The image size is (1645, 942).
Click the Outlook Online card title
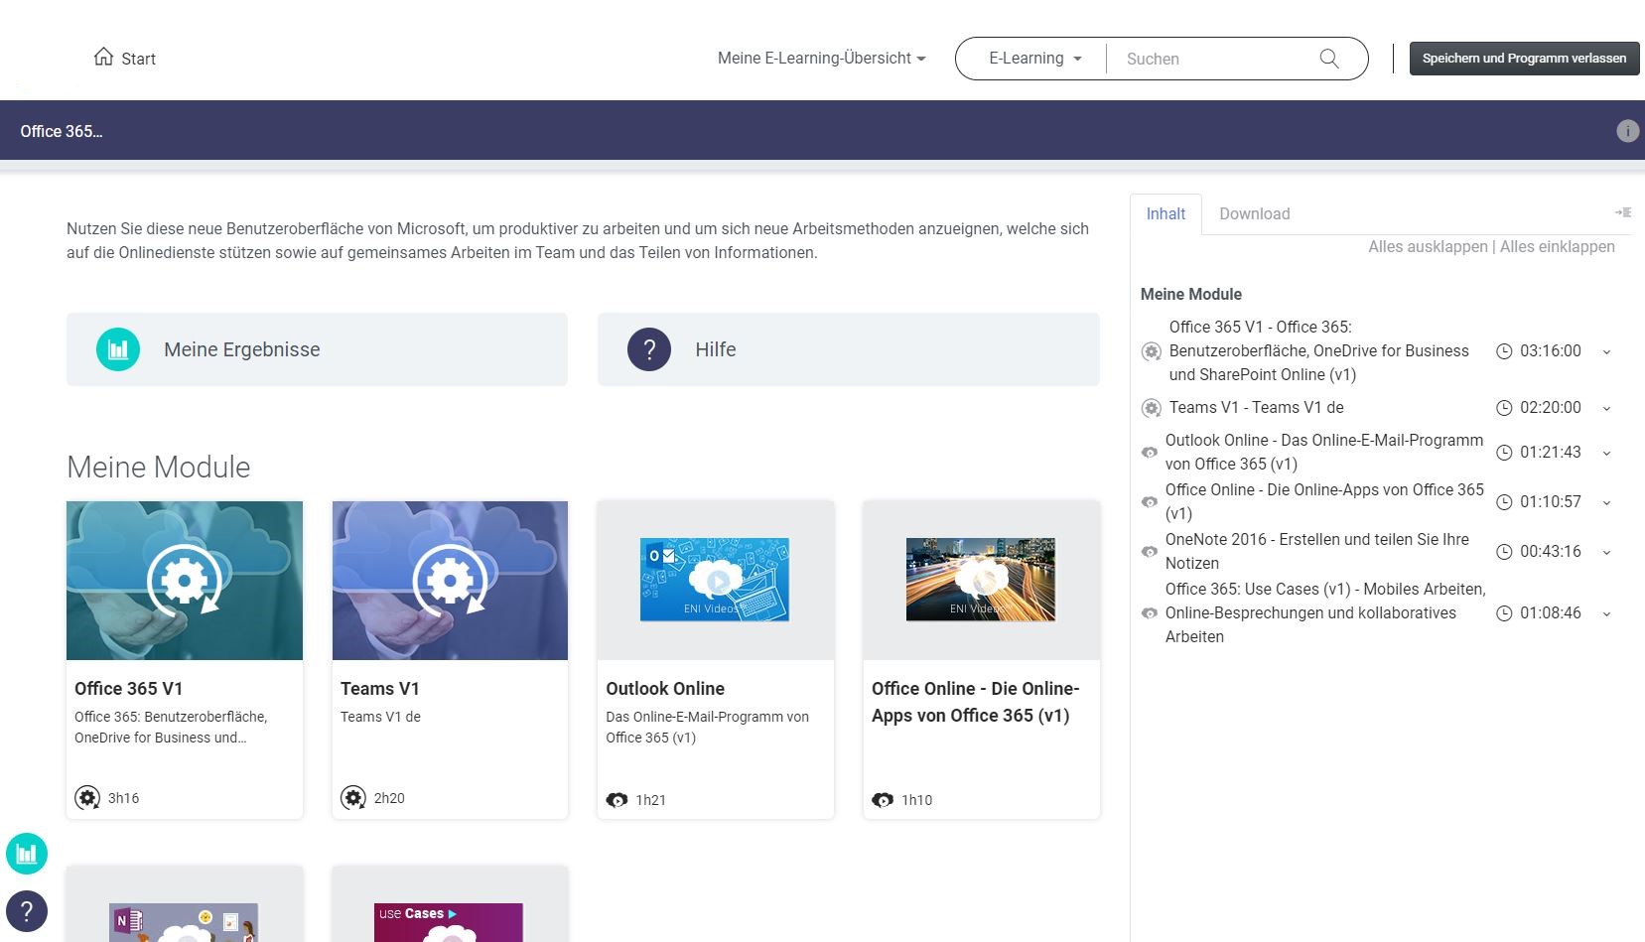click(665, 689)
